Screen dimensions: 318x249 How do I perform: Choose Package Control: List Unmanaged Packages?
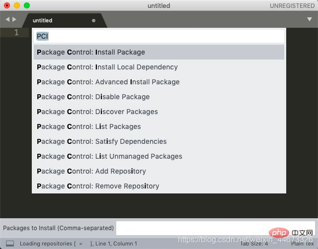[159, 156]
